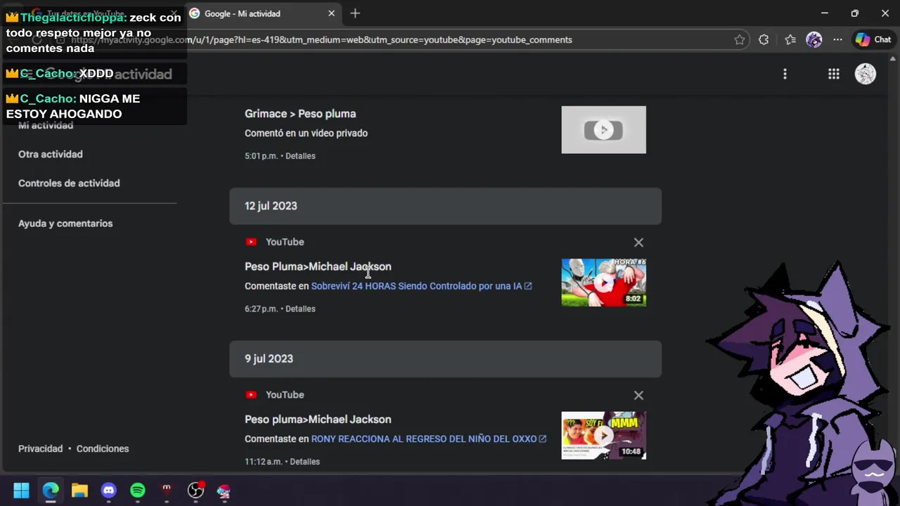This screenshot has height=506, width=900.
Task: Click the Sobreviví 24 HORAS video thumbnail
Action: click(x=603, y=283)
